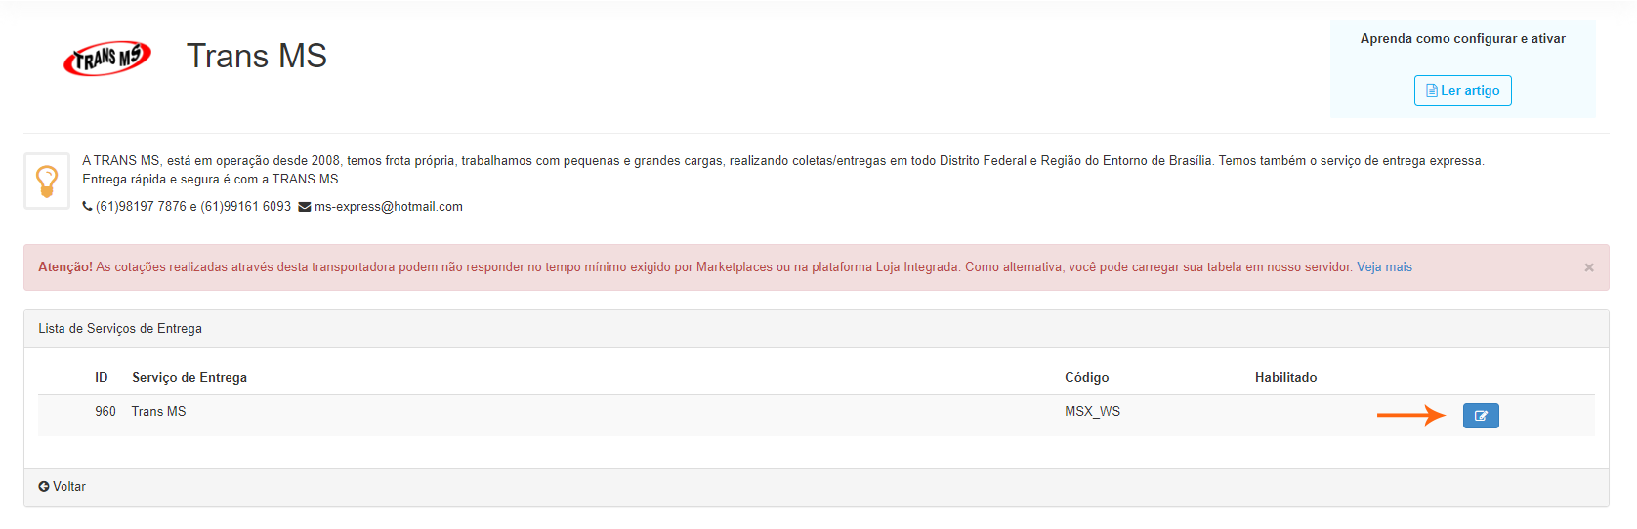Open the Ler artigo button
This screenshot has height=529, width=1637.
pyautogui.click(x=1462, y=91)
